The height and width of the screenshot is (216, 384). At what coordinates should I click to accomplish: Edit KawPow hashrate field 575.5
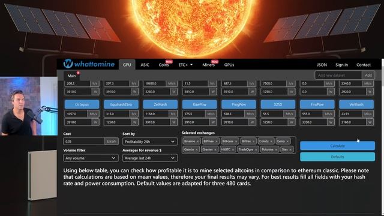coord(194,114)
